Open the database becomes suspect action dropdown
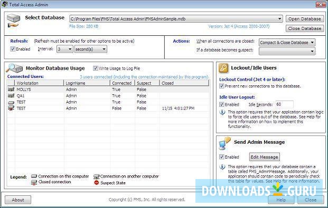328x208 pixels. tap(312, 51)
